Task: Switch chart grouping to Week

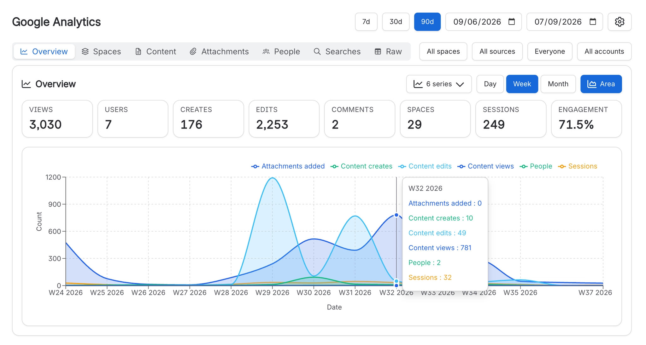Action: click(522, 84)
